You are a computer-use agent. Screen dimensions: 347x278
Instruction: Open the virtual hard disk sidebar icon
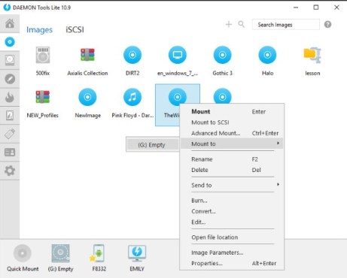coord(10,60)
